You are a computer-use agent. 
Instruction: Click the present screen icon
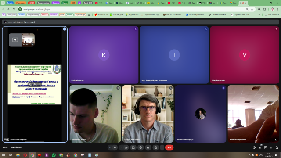click(133, 147)
